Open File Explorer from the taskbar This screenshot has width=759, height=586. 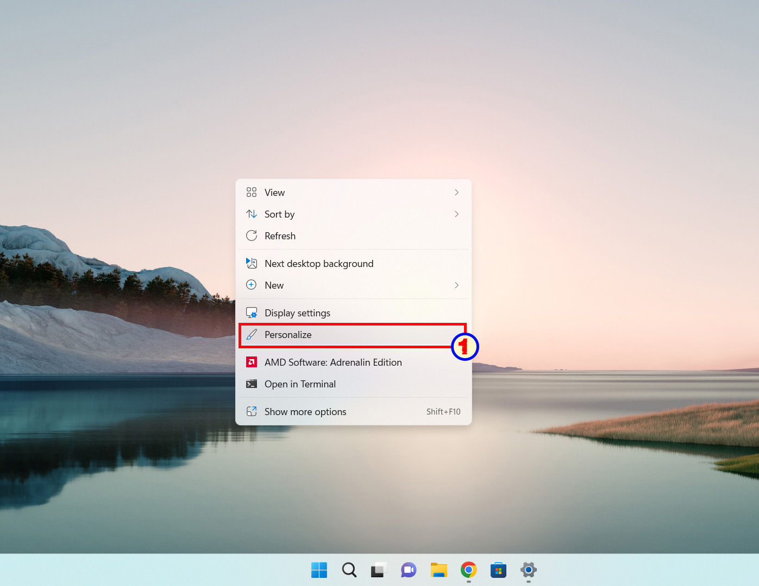[x=439, y=570]
